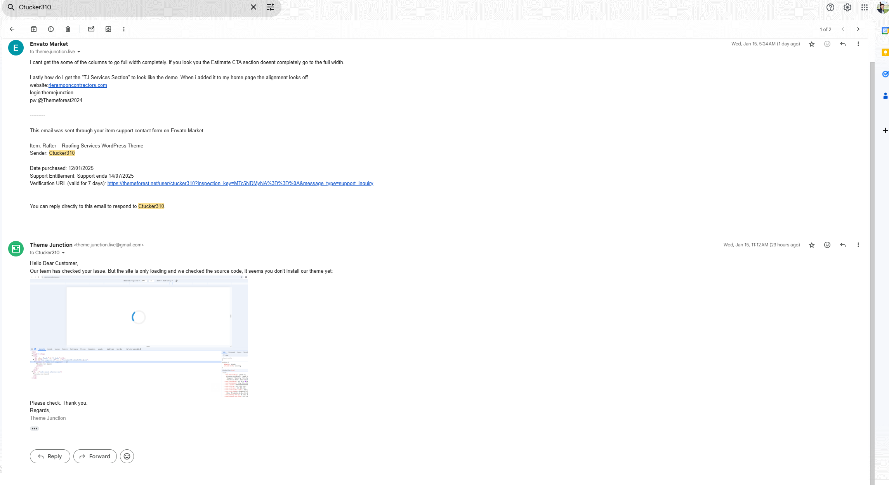Open more options for Theme Junction message
The height and width of the screenshot is (485, 889).
[x=858, y=245]
